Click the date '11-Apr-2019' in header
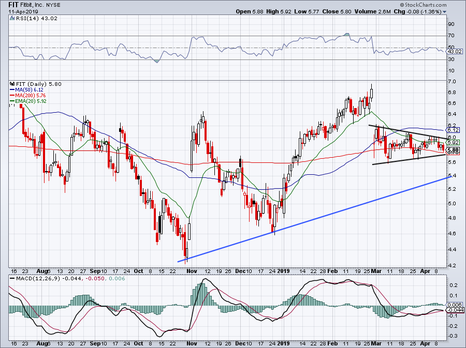This screenshot has width=466, height=348. (x=23, y=12)
